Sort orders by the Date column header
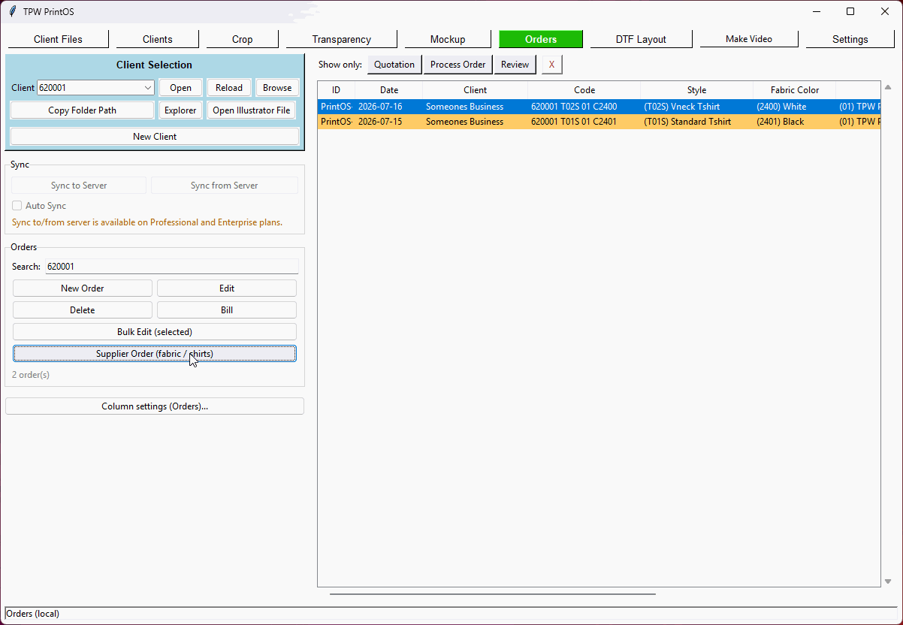This screenshot has width=903, height=625. [x=389, y=90]
